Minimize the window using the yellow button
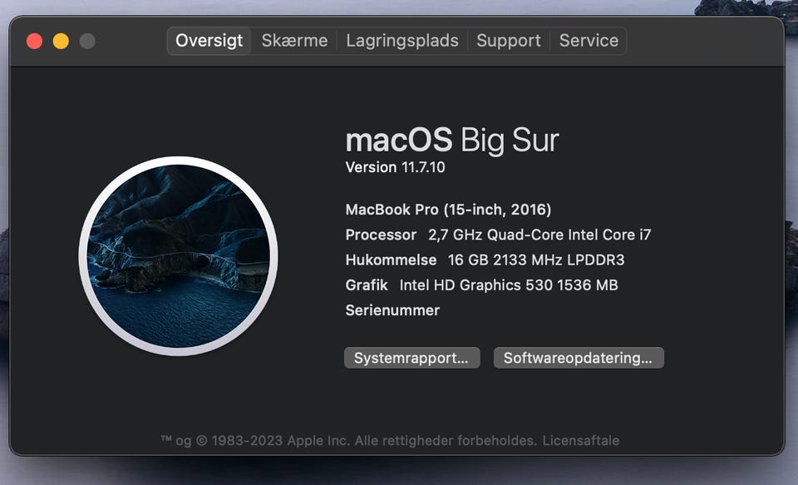The width and height of the screenshot is (798, 485). tap(61, 41)
